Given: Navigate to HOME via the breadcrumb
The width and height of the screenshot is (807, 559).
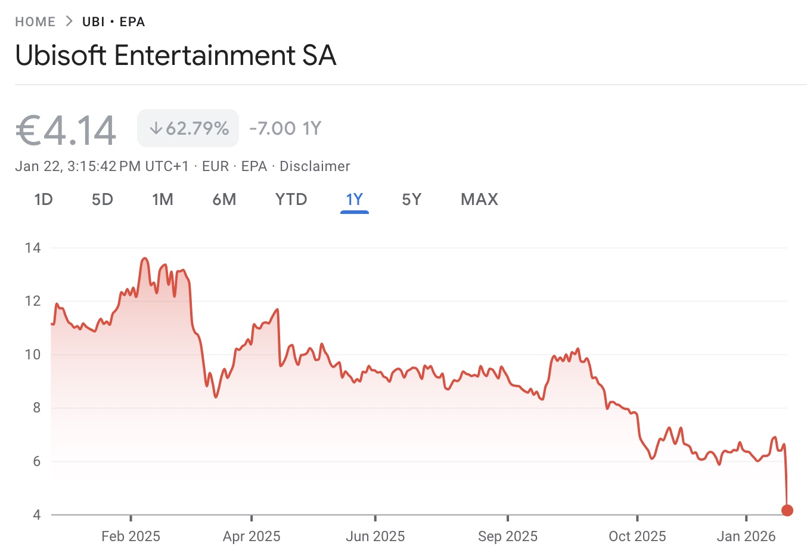Looking at the screenshot, I should [x=35, y=21].
